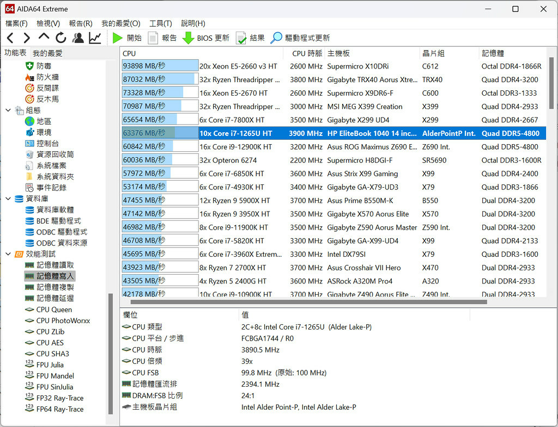Viewport: 558px width, 427px height.
Task: Select the 20x Xeon E5-2660 v3 HT row
Action: point(334,66)
